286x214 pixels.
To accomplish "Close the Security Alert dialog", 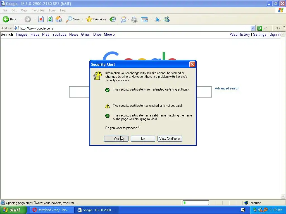I will [192, 64].
